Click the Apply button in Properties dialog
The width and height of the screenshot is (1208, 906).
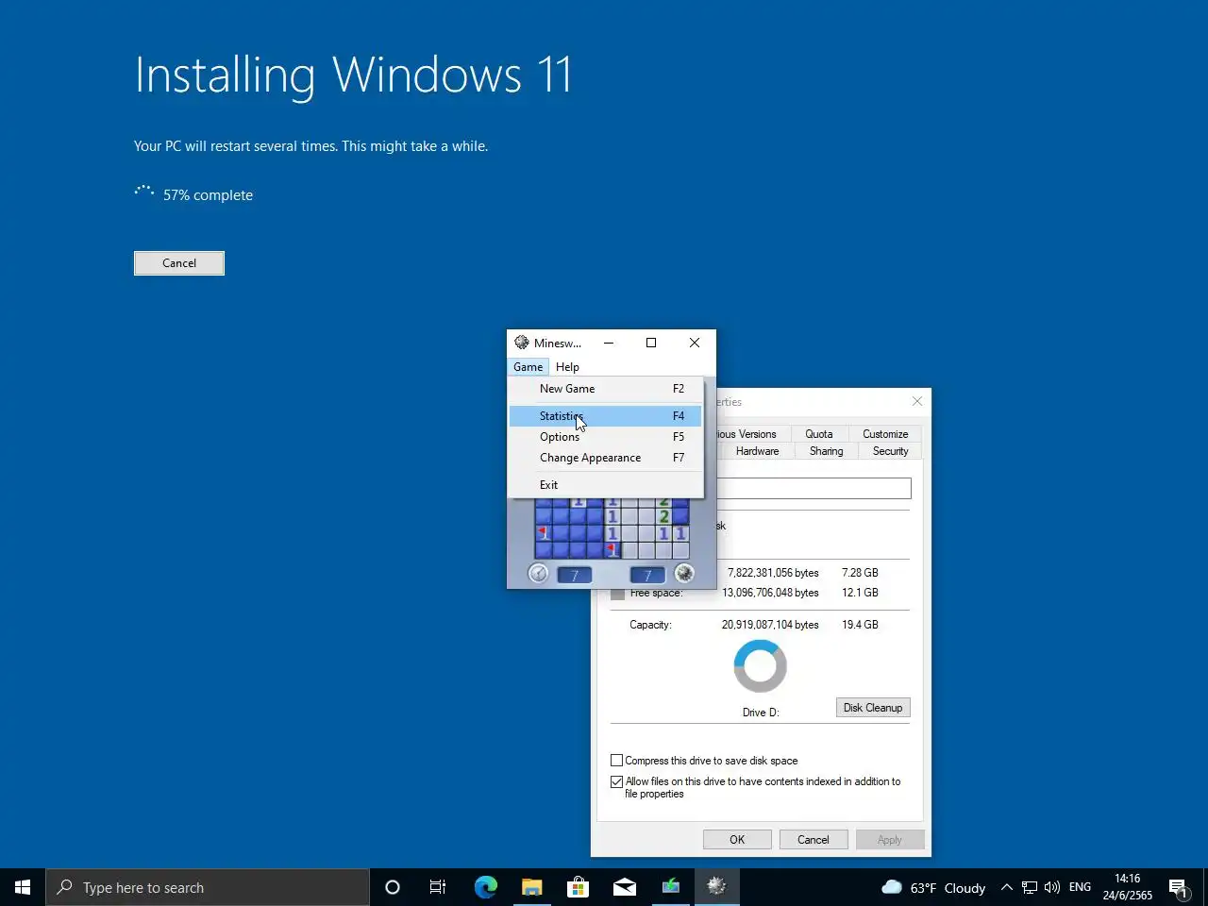point(890,840)
